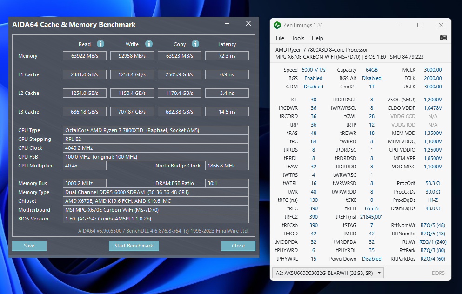Click the RttWr RZQ/1 (240) value

433,242
